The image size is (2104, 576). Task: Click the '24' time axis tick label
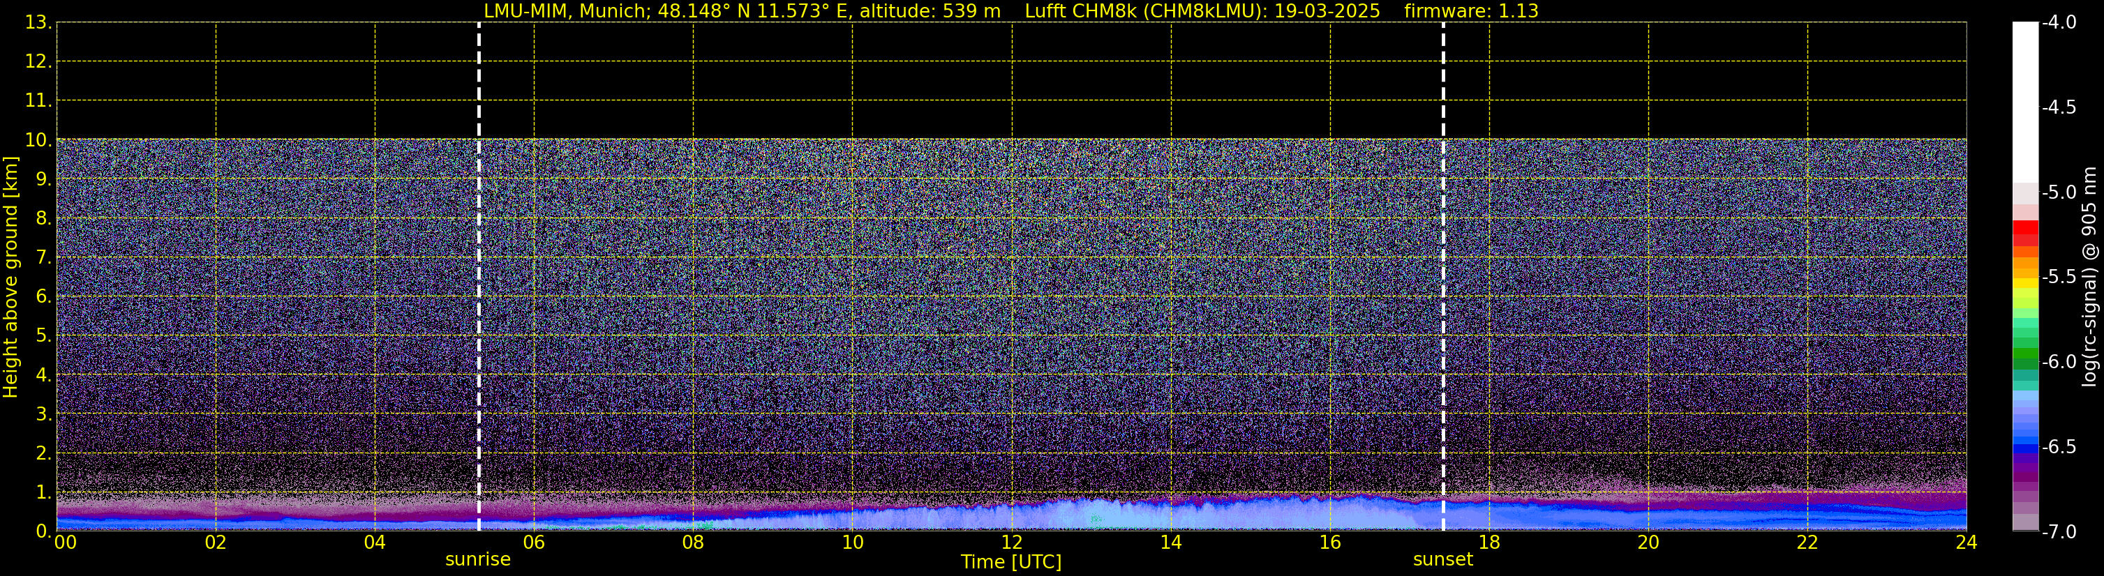(1967, 543)
